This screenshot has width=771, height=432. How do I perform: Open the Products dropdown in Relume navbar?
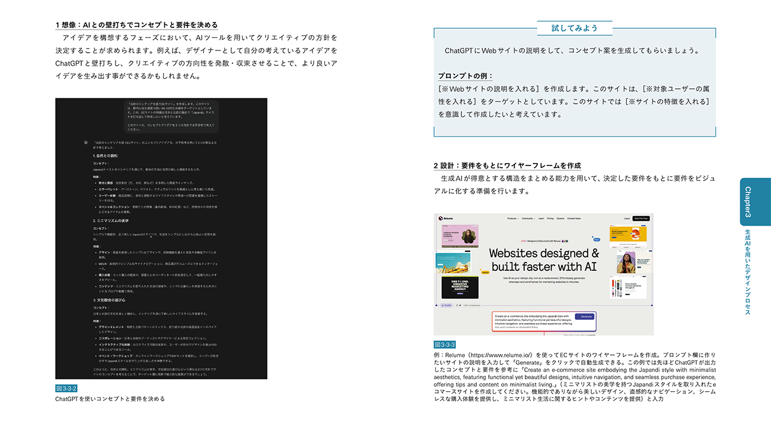click(x=513, y=219)
